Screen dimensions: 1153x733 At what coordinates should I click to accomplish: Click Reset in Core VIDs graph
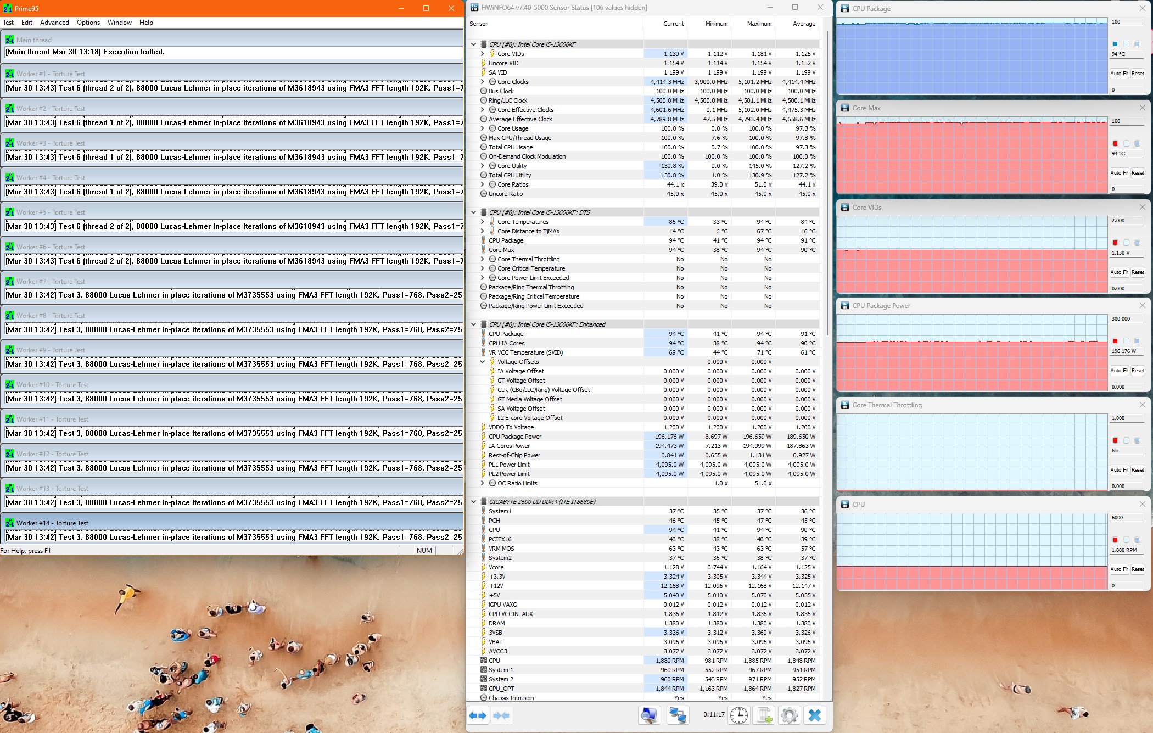coord(1138,272)
